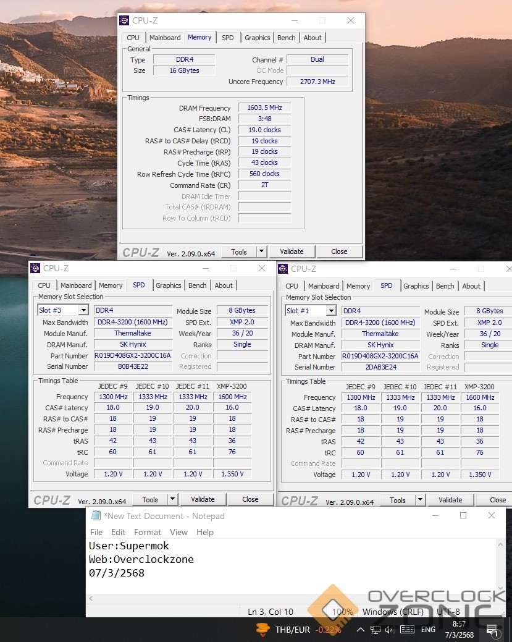
Task: Click the serial number 2DAB3E24 field
Action: (x=380, y=367)
